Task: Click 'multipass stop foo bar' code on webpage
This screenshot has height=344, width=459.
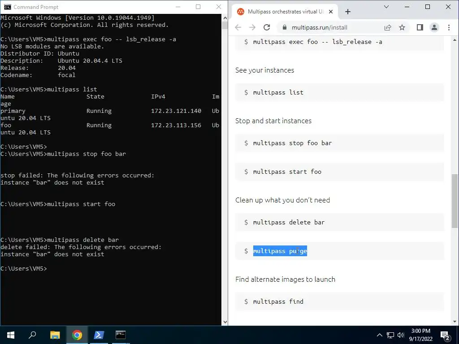Action: point(292,143)
